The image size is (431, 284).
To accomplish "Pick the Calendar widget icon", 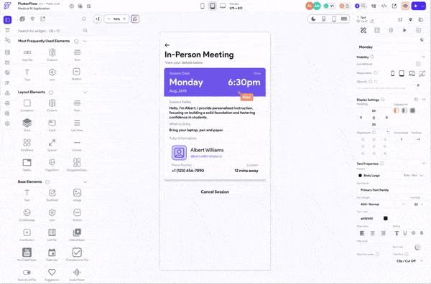I will coord(52,252).
